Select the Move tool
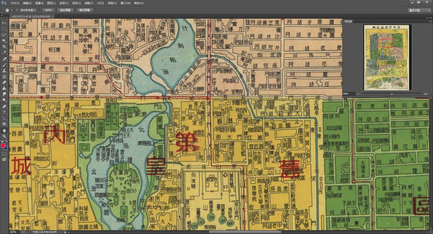 4,23
